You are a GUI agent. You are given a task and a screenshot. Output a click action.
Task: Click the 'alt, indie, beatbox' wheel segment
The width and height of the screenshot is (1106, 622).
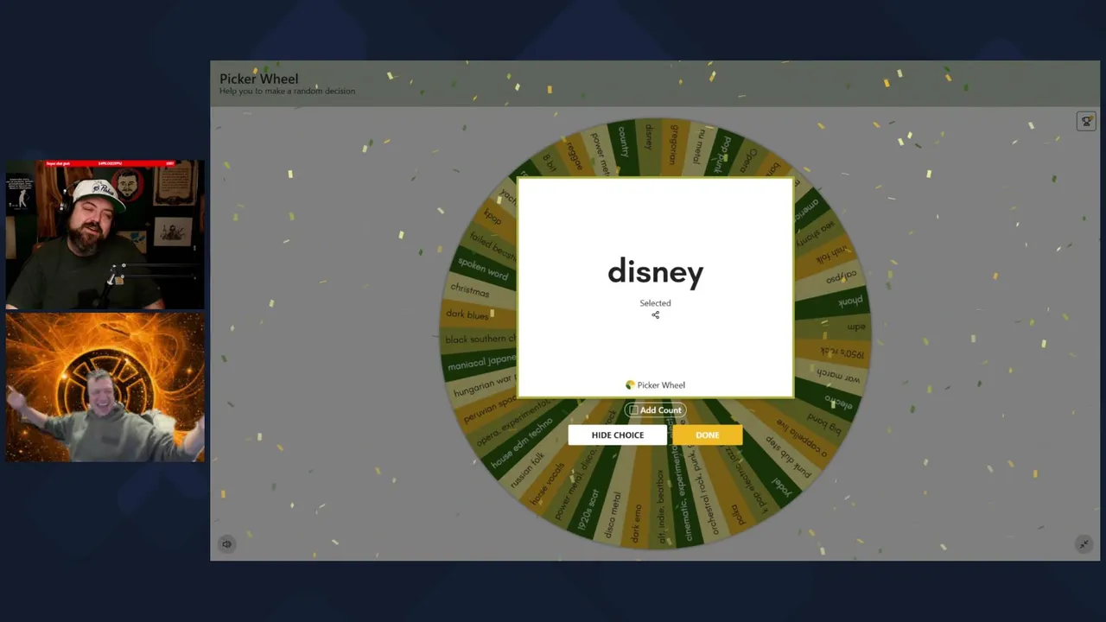tap(660, 505)
